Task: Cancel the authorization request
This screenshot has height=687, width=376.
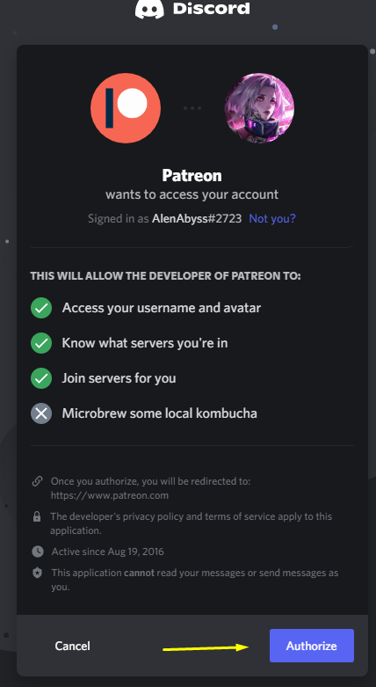Action: (x=73, y=646)
